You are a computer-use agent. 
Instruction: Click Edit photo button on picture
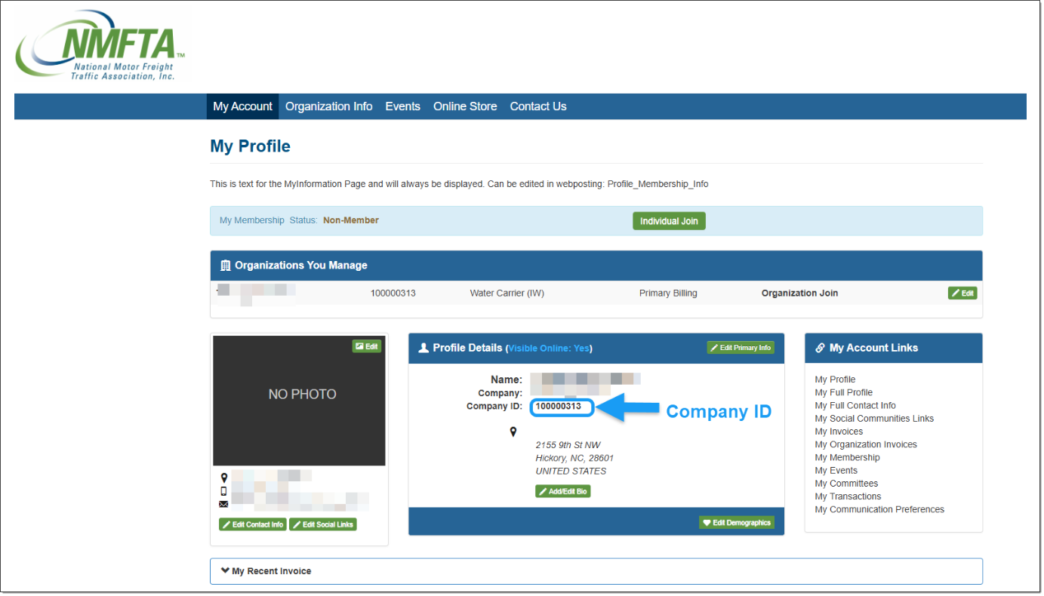pyautogui.click(x=367, y=346)
